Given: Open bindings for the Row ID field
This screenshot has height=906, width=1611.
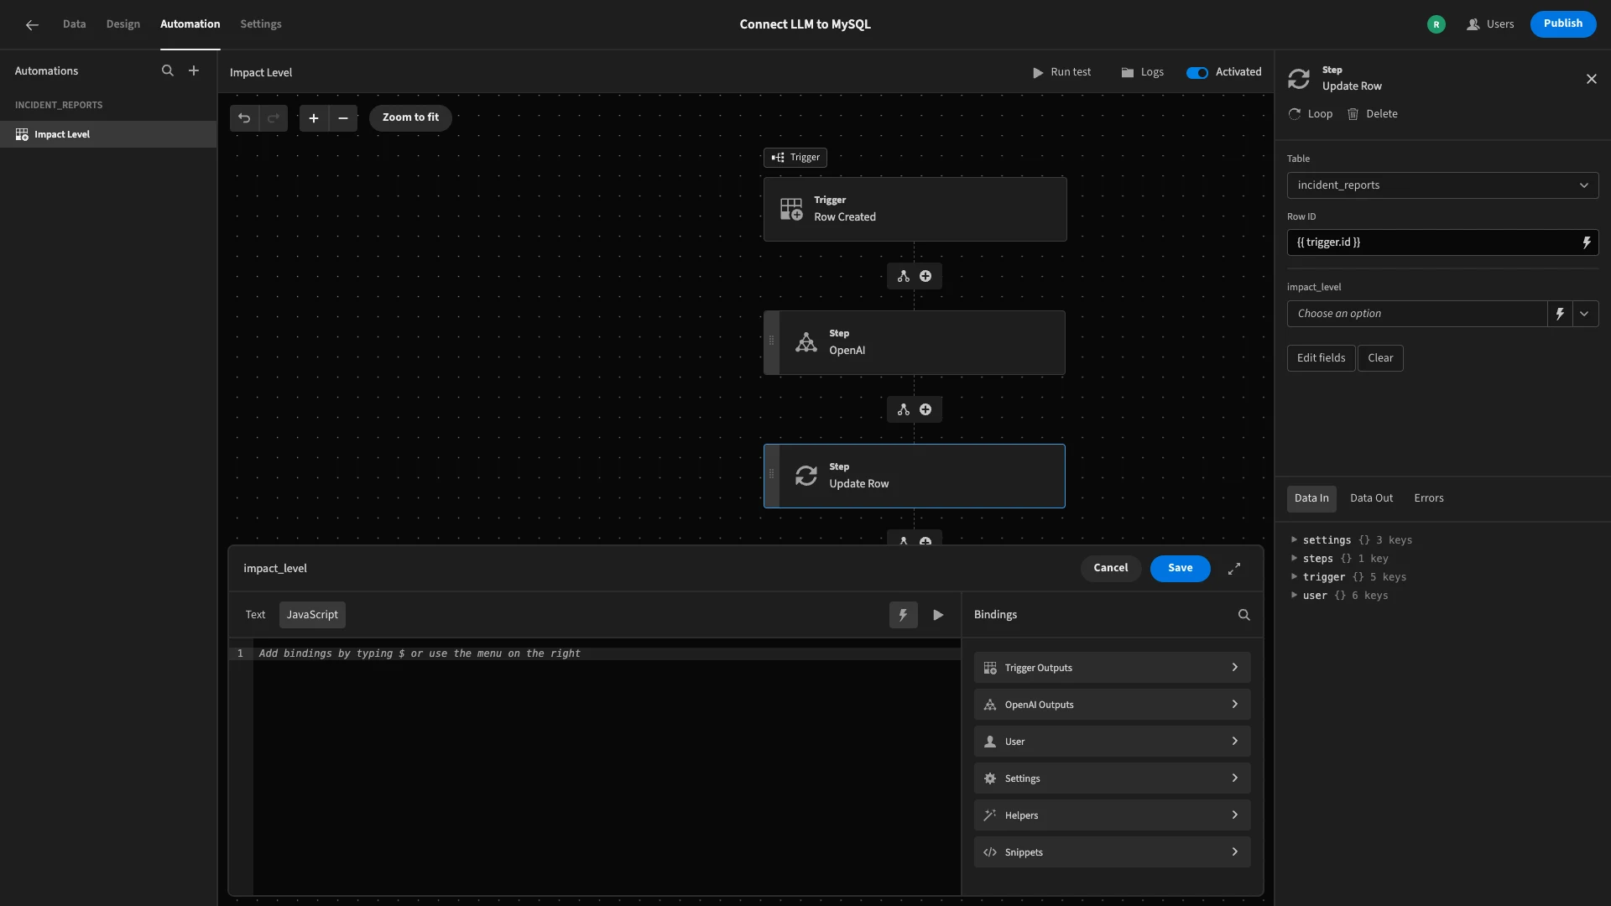Looking at the screenshot, I should (x=1587, y=242).
